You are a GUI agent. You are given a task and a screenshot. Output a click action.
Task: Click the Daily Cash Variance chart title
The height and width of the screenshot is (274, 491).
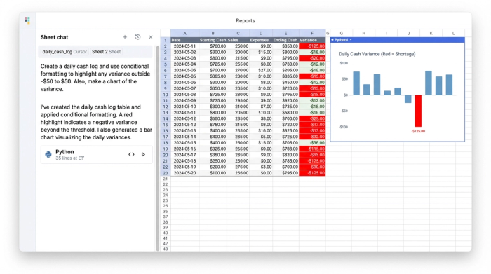coord(377,54)
